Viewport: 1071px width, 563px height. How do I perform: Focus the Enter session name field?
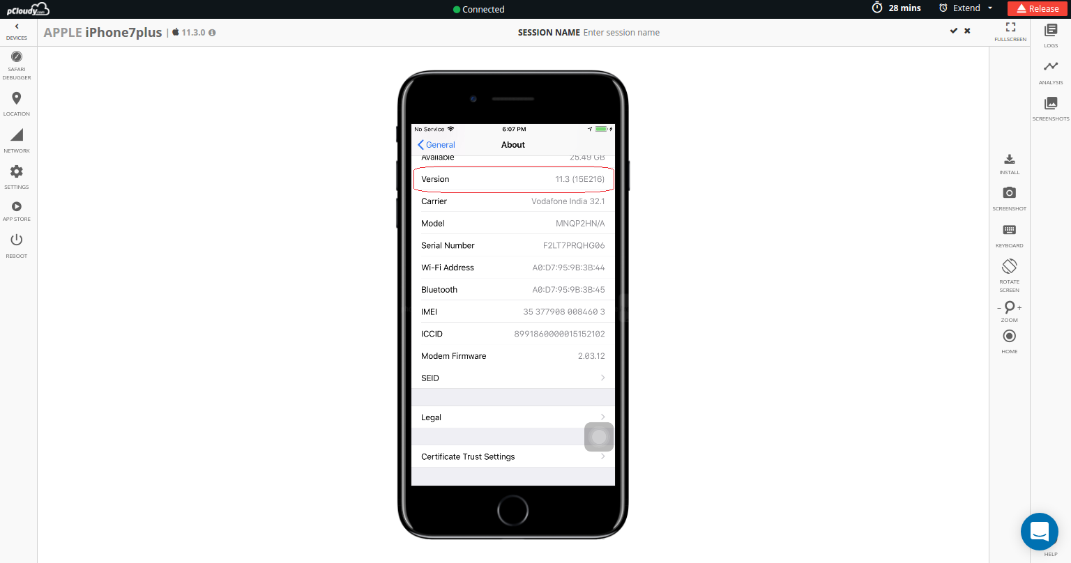[x=621, y=33]
